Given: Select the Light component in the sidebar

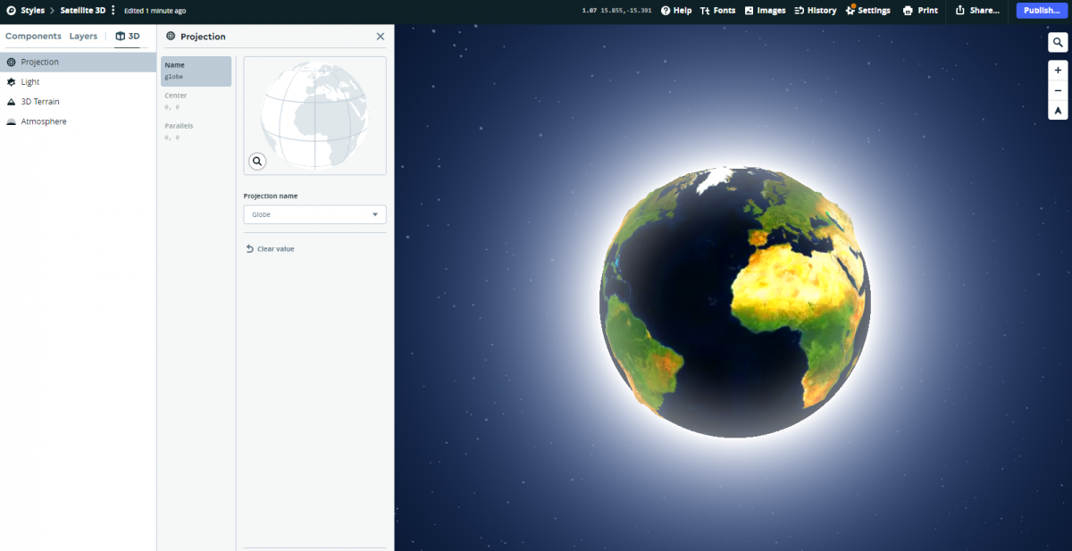Looking at the screenshot, I should pos(29,81).
